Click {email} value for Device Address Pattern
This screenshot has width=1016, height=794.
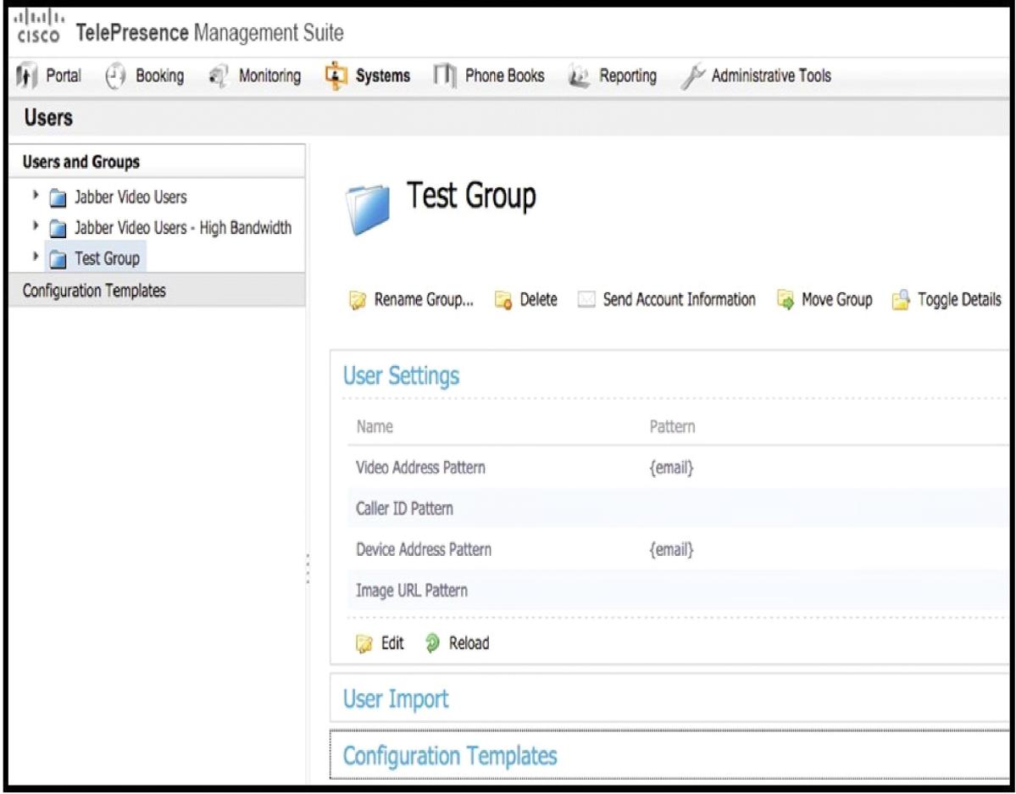(x=671, y=550)
